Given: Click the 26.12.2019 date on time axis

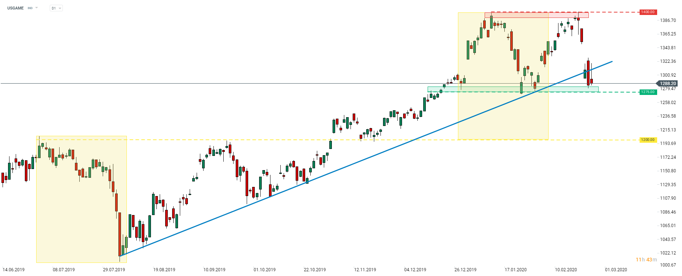Looking at the screenshot, I should pyautogui.click(x=465, y=270).
